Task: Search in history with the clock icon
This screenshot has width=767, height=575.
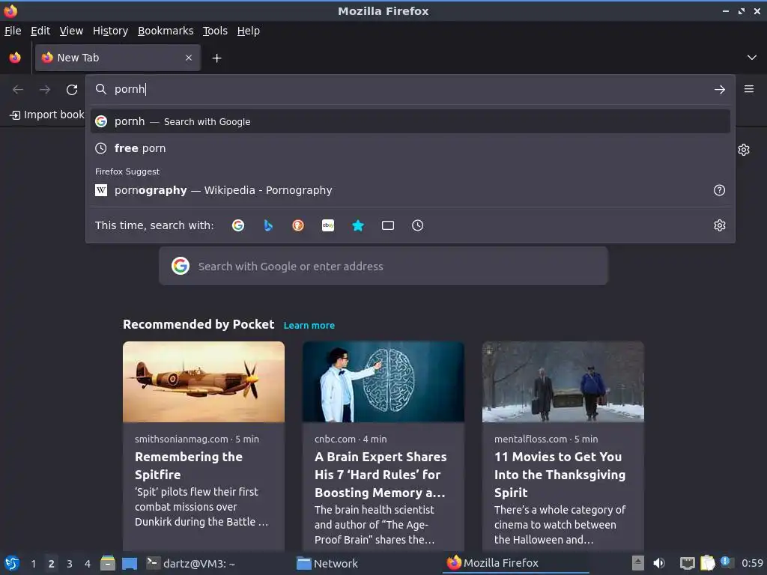Action: coord(418,225)
